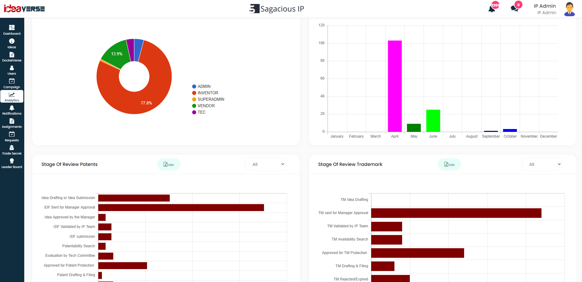Toggle SUPERADMIN legend entry
This screenshot has width=582, height=282.
(208, 99)
